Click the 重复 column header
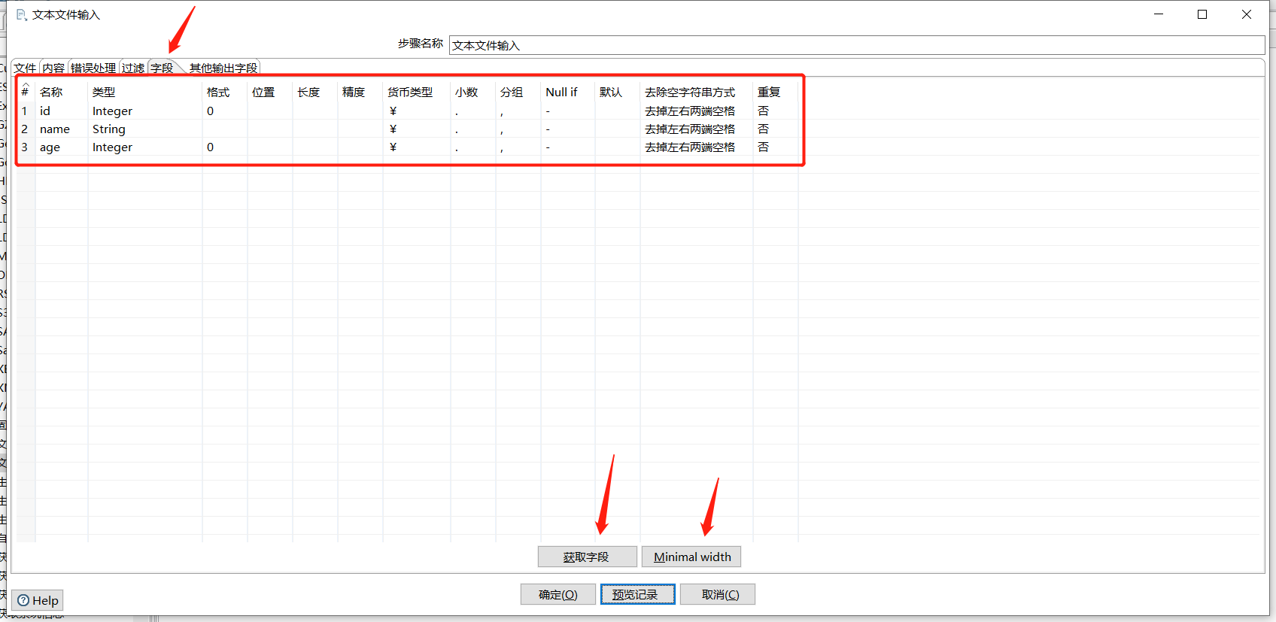The height and width of the screenshot is (622, 1276). pyautogui.click(x=776, y=92)
